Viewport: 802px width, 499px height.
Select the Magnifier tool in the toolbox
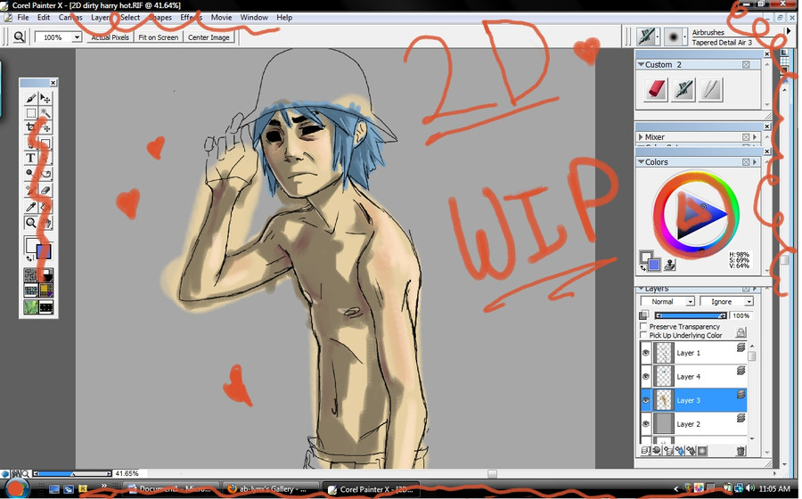click(30, 223)
